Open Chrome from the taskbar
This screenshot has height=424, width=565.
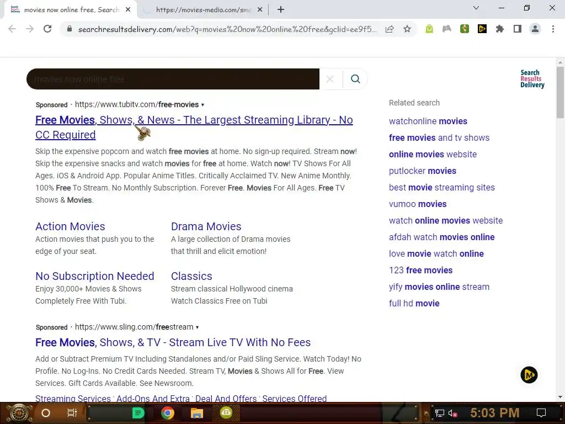[168, 413]
